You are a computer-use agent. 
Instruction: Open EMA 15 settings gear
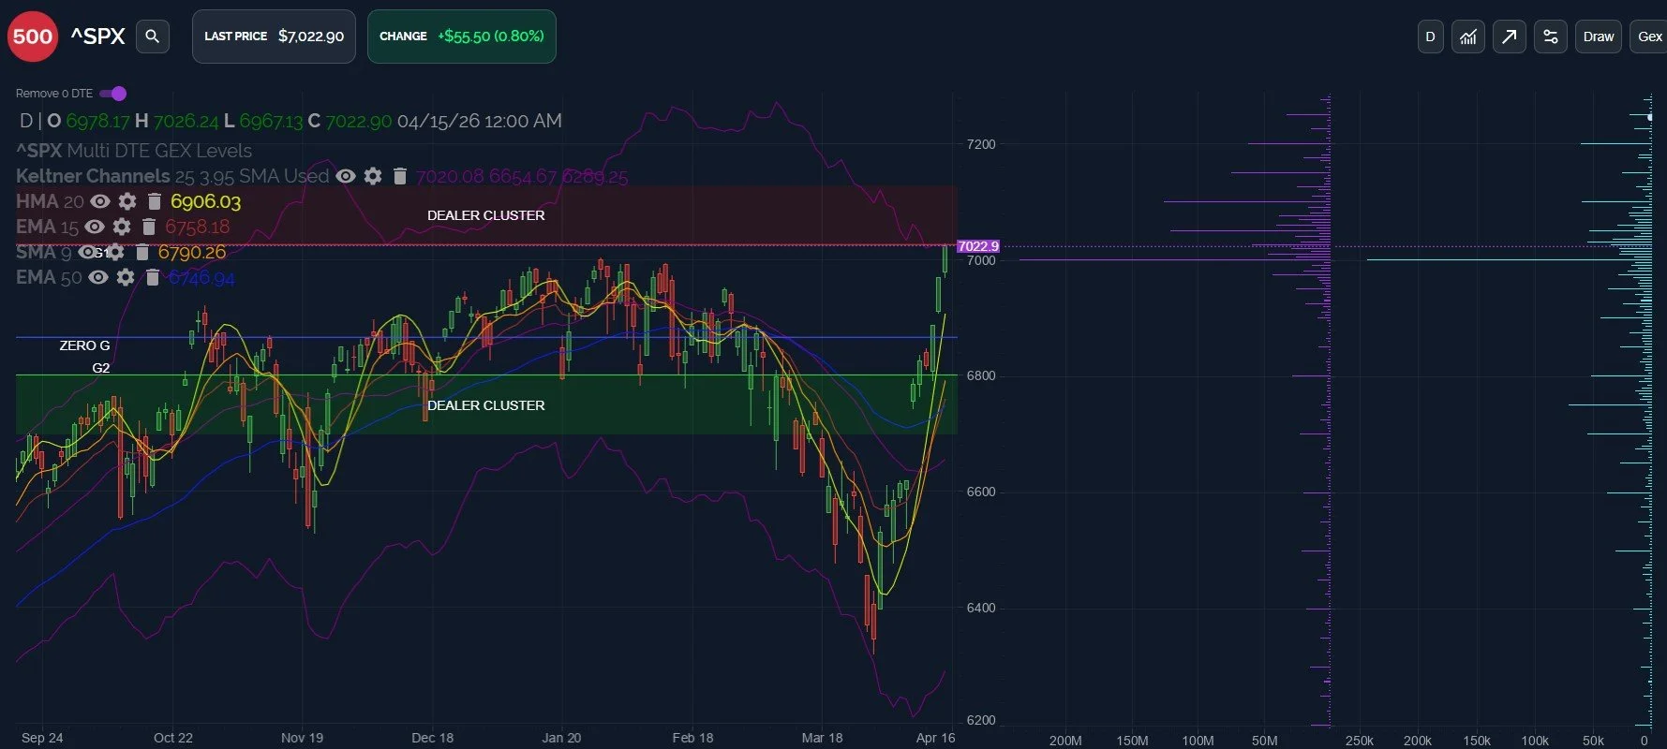tap(122, 227)
